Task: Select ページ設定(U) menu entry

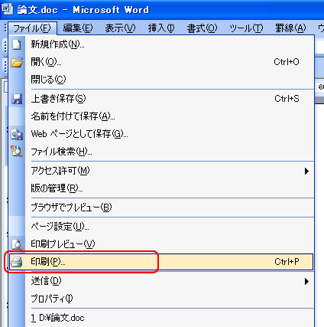Action: point(60,226)
